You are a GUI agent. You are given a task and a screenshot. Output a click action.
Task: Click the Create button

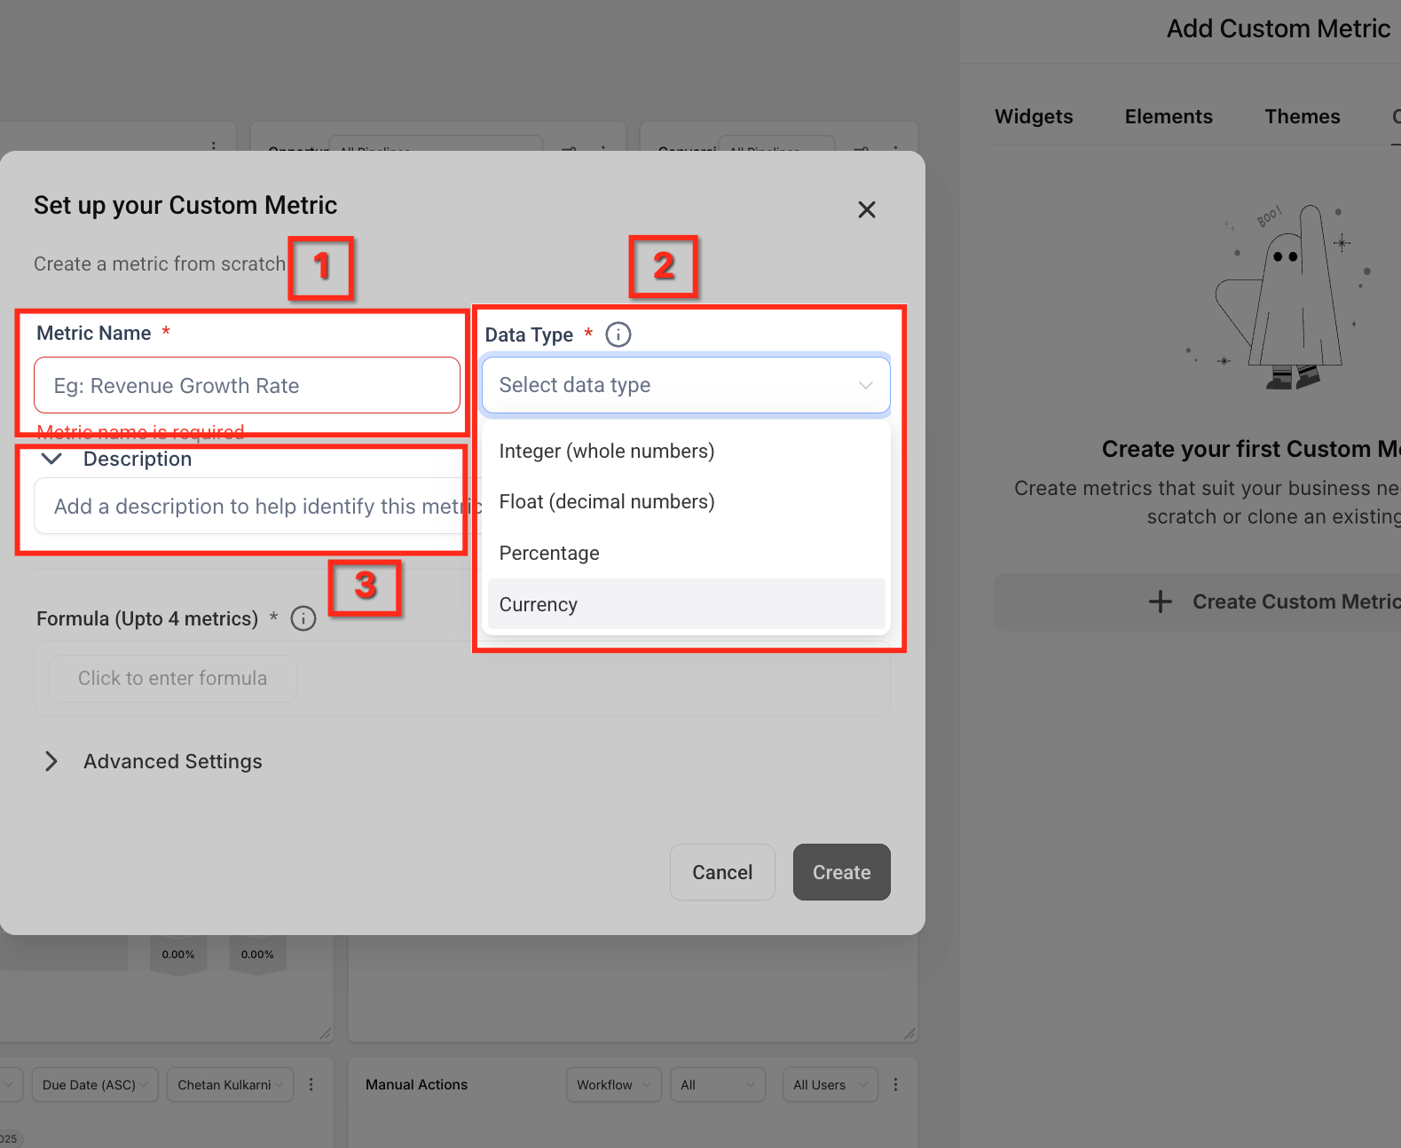pyautogui.click(x=842, y=872)
